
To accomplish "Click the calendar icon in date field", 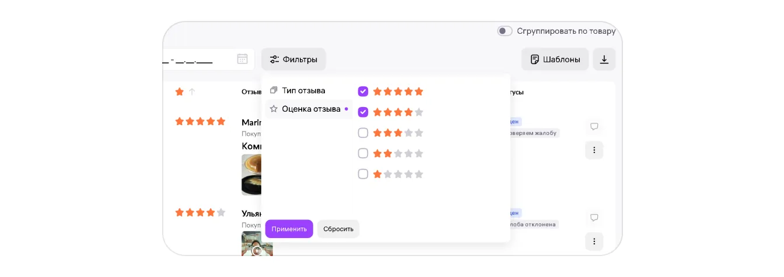I will [x=242, y=59].
